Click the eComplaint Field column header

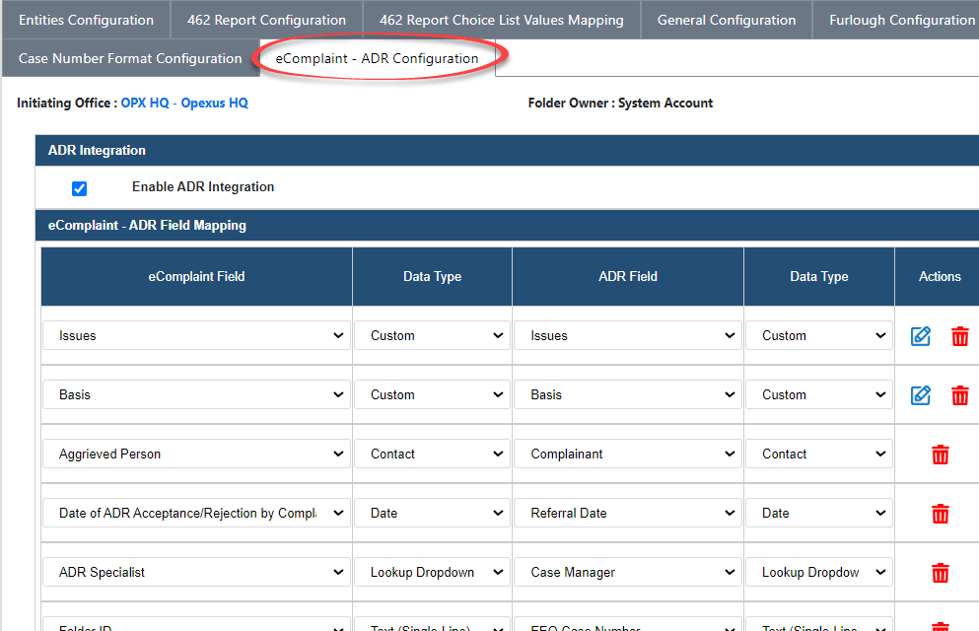tap(196, 276)
